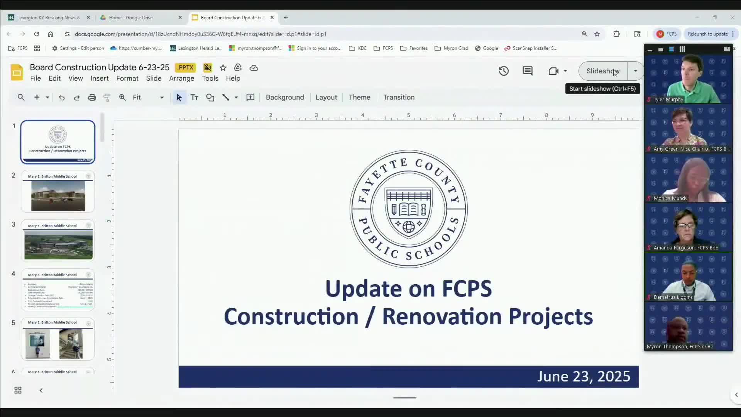Open the comments panel icon
The width and height of the screenshot is (741, 417).
pos(528,71)
